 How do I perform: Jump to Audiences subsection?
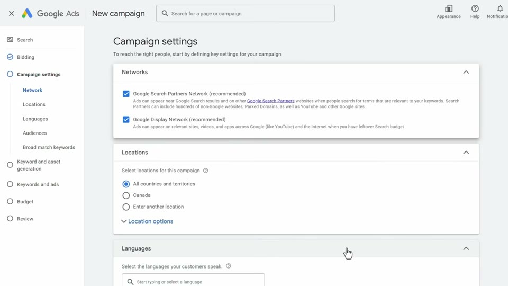(35, 133)
